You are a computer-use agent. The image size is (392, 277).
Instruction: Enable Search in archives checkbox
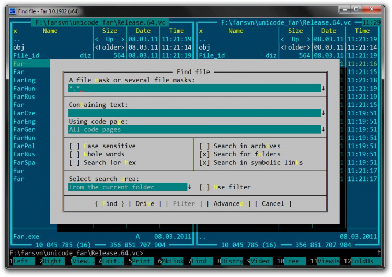tap(204, 146)
